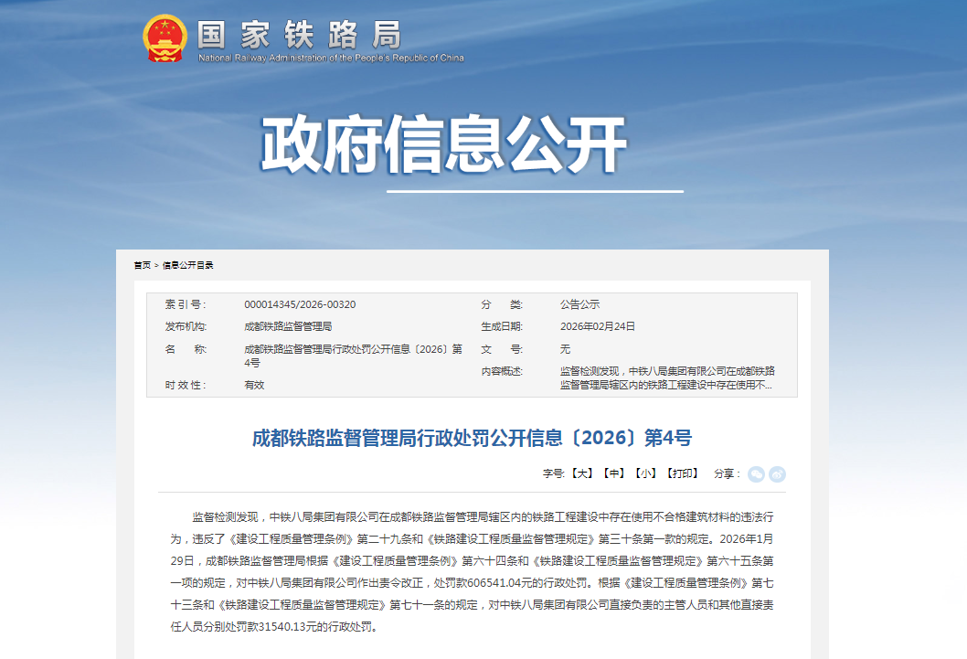Share the article via WeChat icon
967x659 pixels.
(x=756, y=473)
